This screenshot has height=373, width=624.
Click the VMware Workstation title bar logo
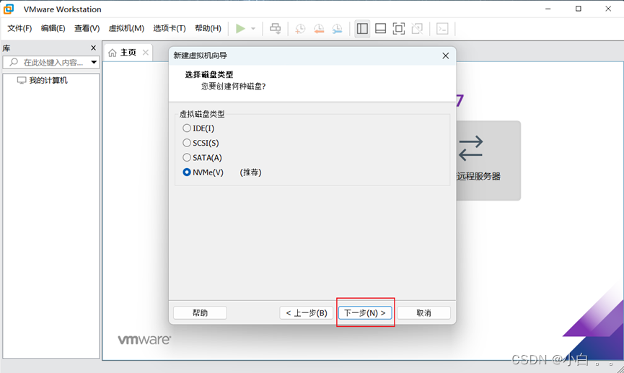pos(9,9)
